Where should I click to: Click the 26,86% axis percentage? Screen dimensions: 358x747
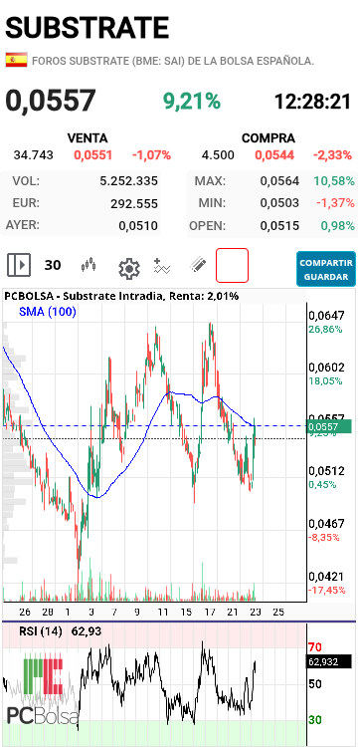(x=325, y=329)
